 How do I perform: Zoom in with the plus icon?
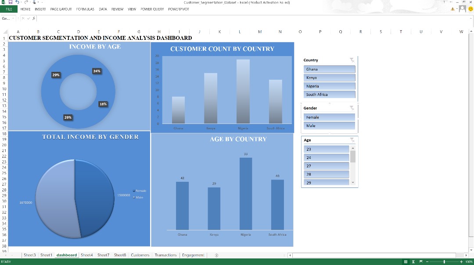pos(461,261)
